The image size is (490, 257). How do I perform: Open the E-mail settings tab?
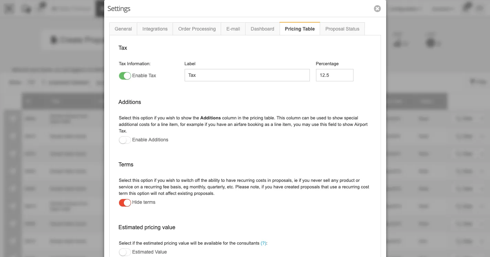[233, 29]
